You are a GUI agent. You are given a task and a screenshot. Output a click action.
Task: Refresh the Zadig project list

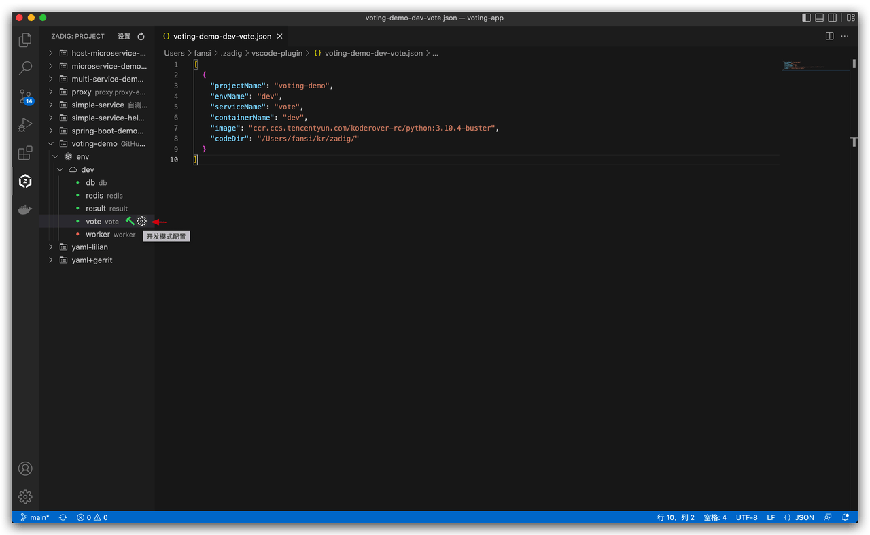point(141,37)
